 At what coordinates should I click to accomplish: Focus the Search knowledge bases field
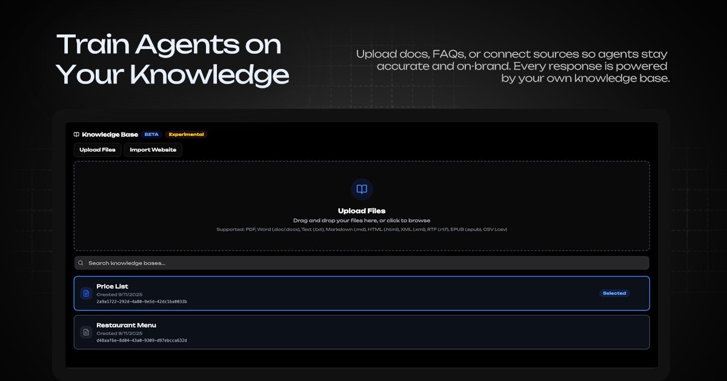click(363, 263)
